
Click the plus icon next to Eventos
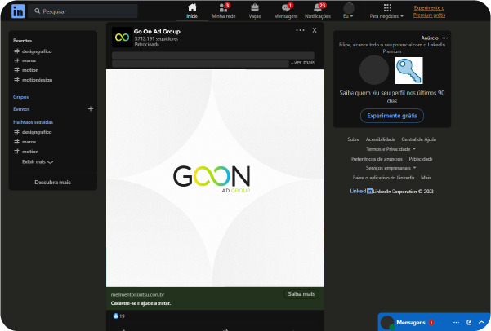(x=90, y=108)
